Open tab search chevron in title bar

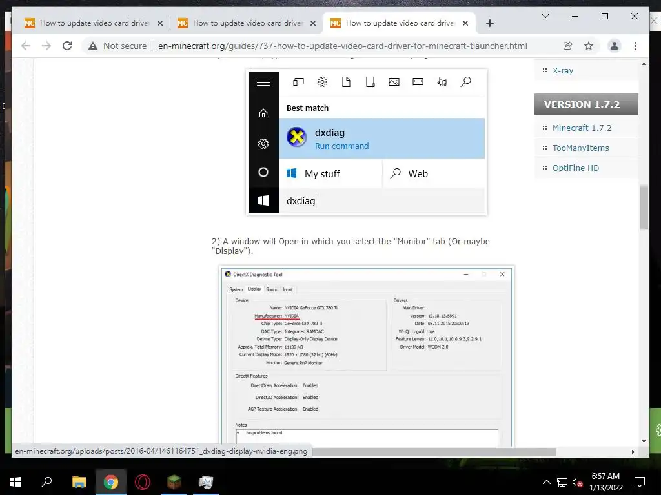[x=545, y=16]
